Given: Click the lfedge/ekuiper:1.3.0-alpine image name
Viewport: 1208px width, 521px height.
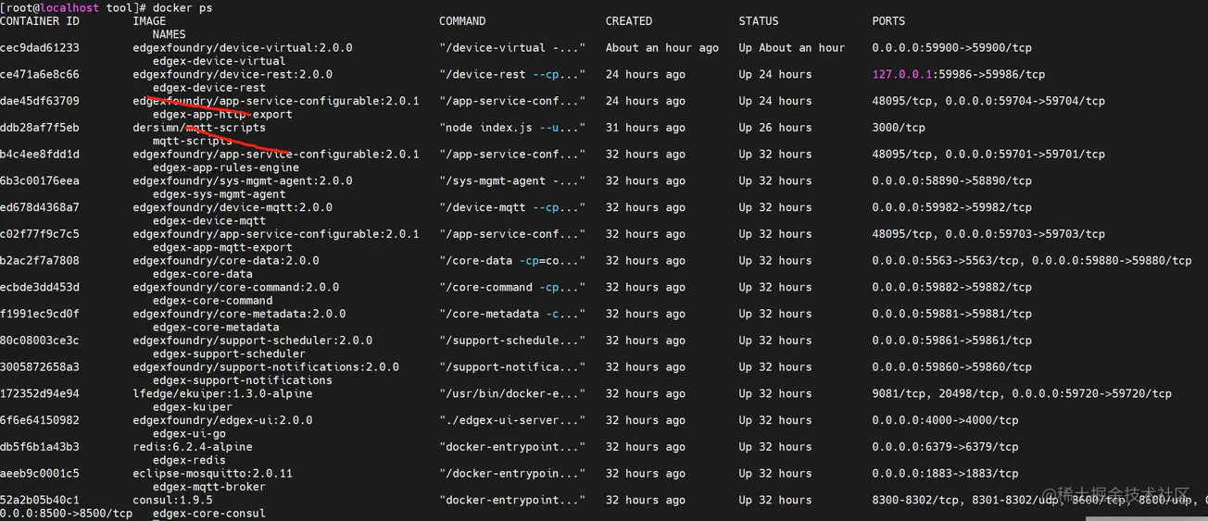Looking at the screenshot, I should click(222, 393).
